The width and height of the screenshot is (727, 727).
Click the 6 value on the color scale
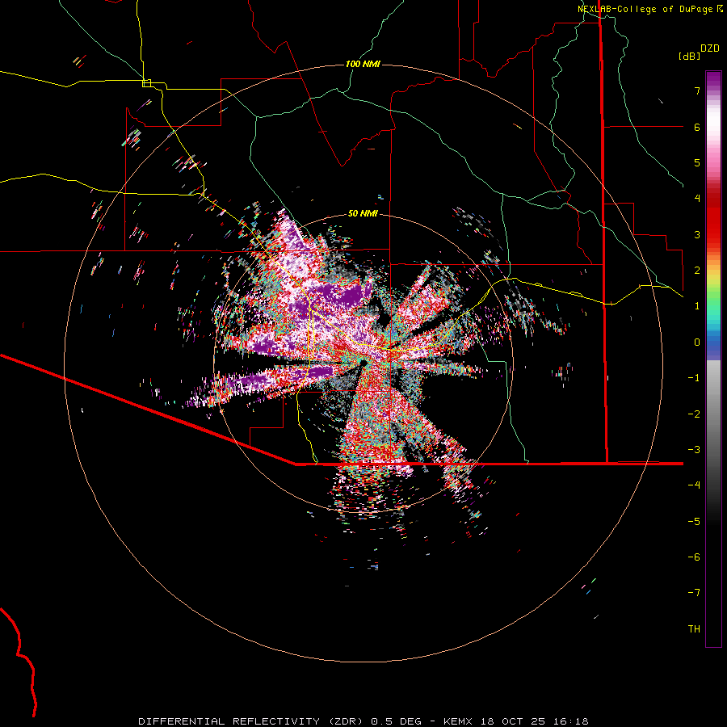click(697, 127)
